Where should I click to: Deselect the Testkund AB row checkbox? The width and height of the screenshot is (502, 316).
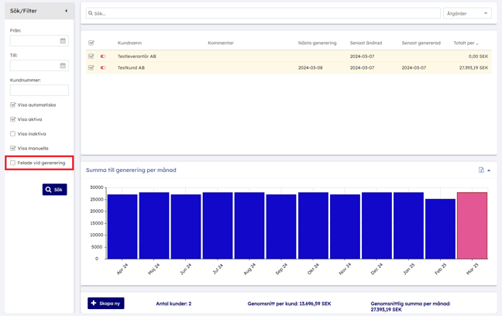pyautogui.click(x=91, y=68)
